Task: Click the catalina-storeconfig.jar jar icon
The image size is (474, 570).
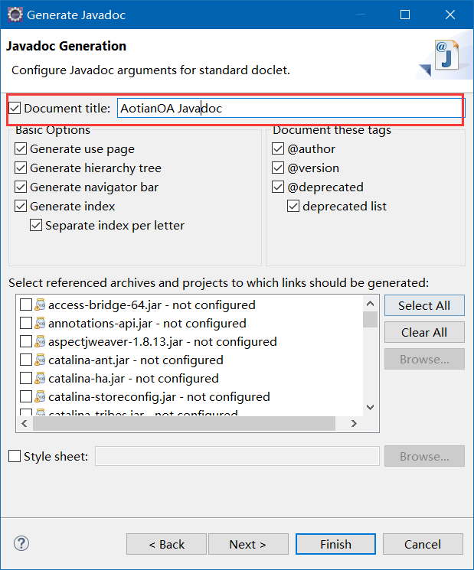Action: point(40,396)
